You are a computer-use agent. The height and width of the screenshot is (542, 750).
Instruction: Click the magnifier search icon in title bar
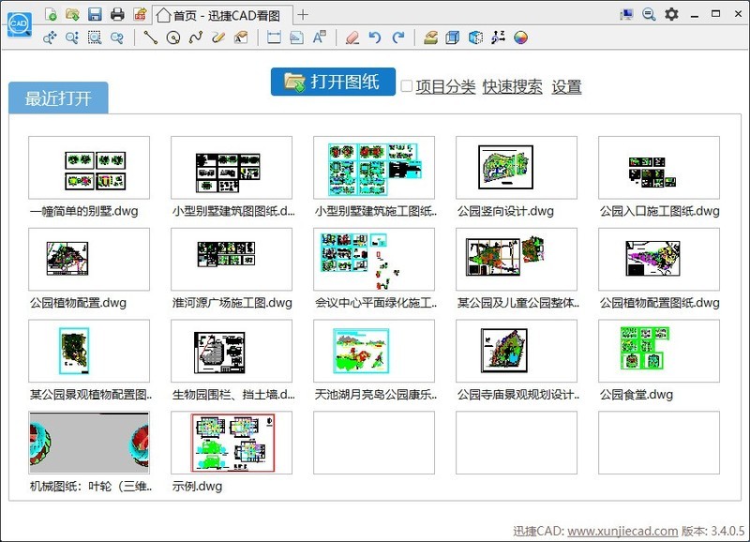(x=649, y=14)
